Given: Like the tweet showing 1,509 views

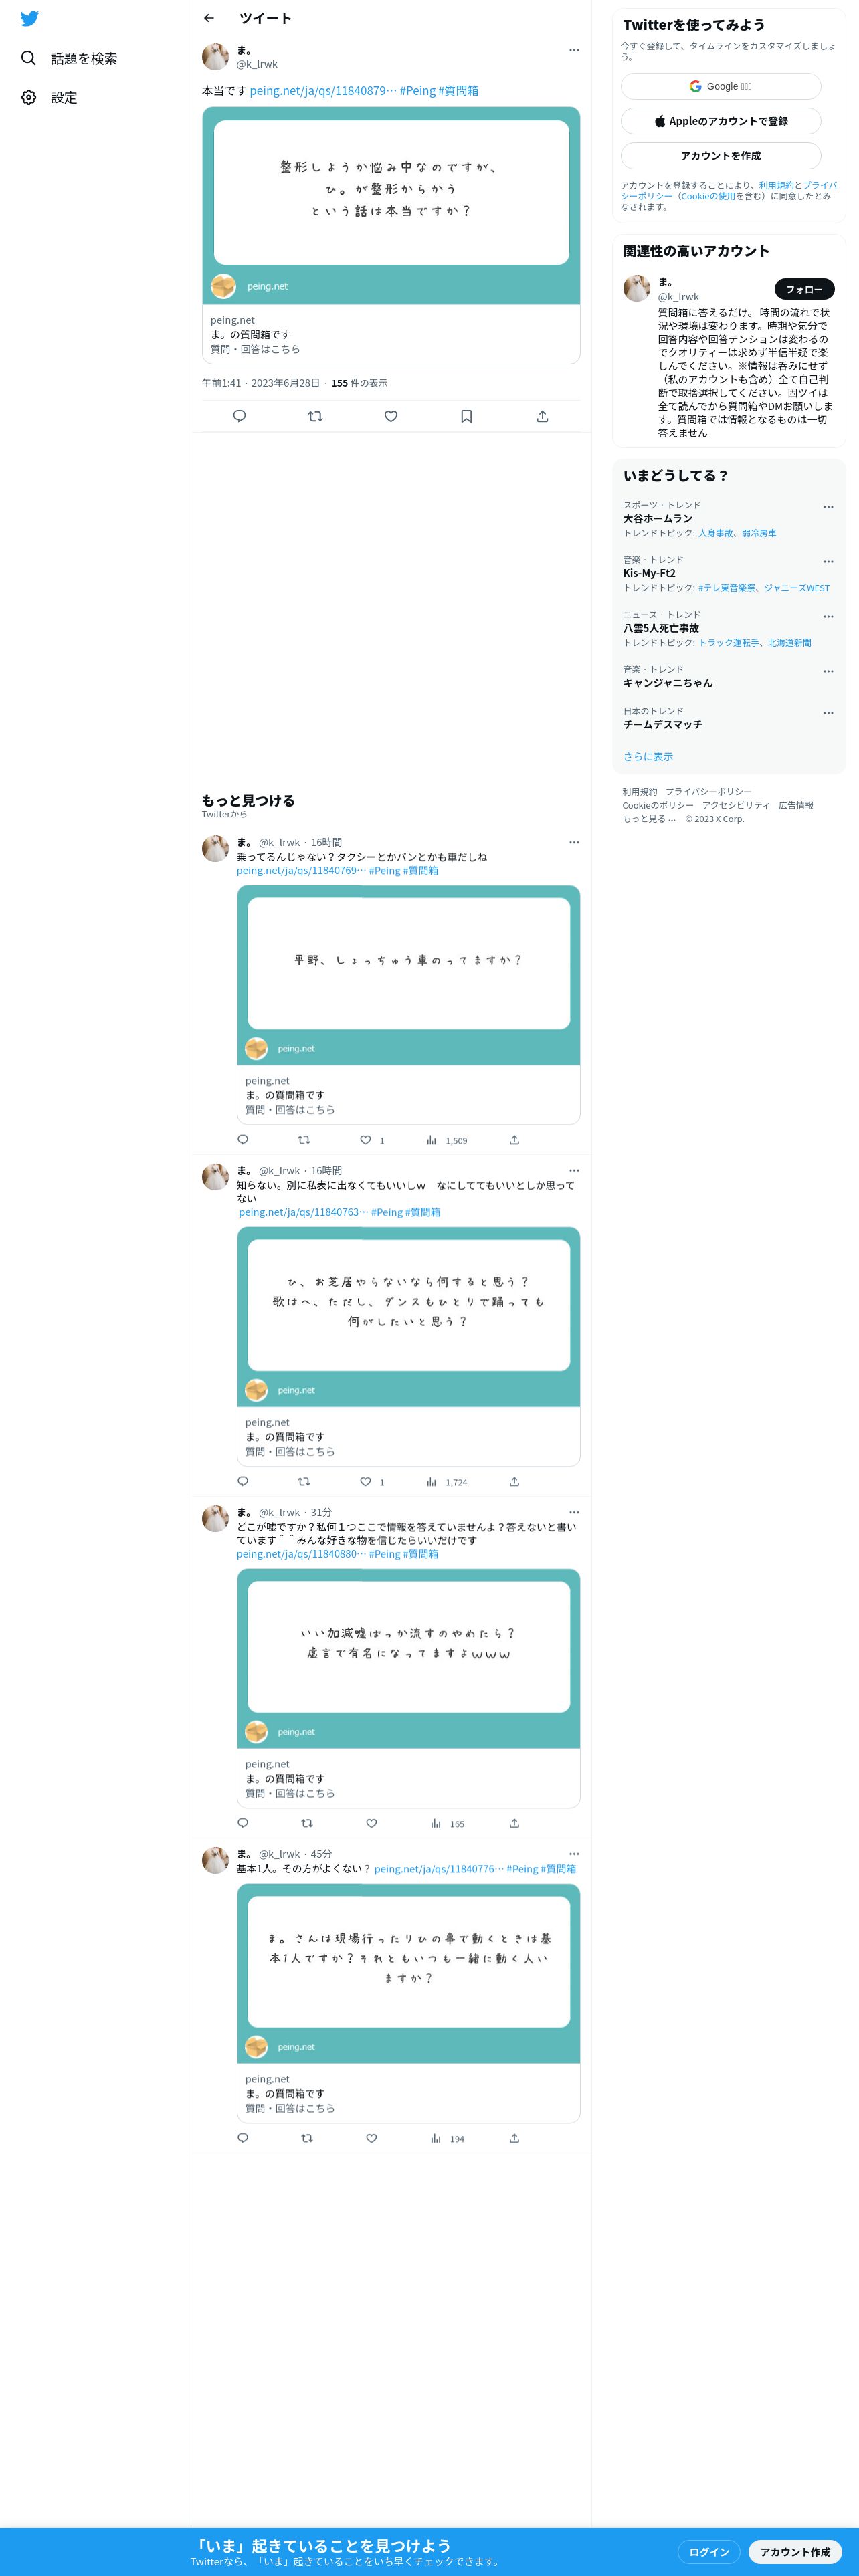Looking at the screenshot, I should tap(365, 1140).
